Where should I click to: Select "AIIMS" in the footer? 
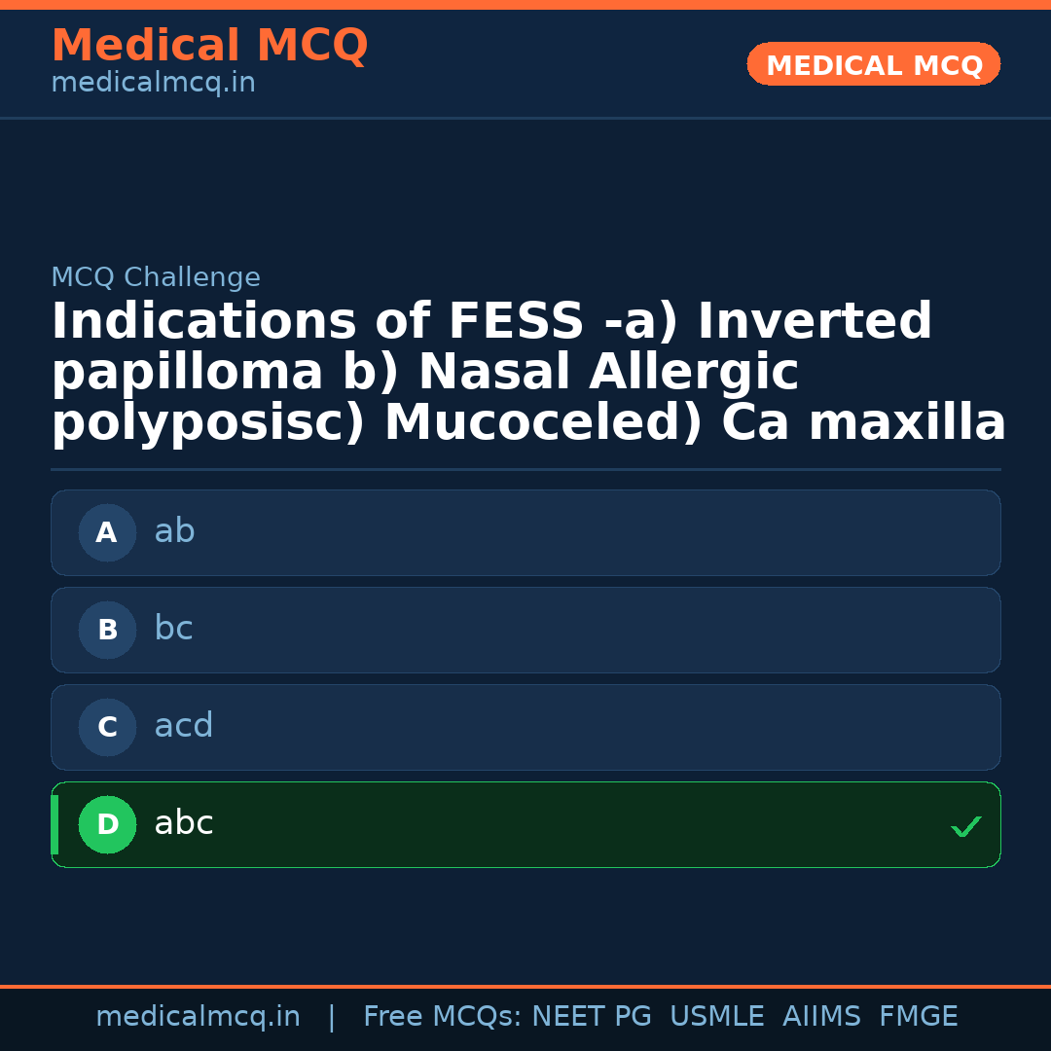coord(821,1017)
